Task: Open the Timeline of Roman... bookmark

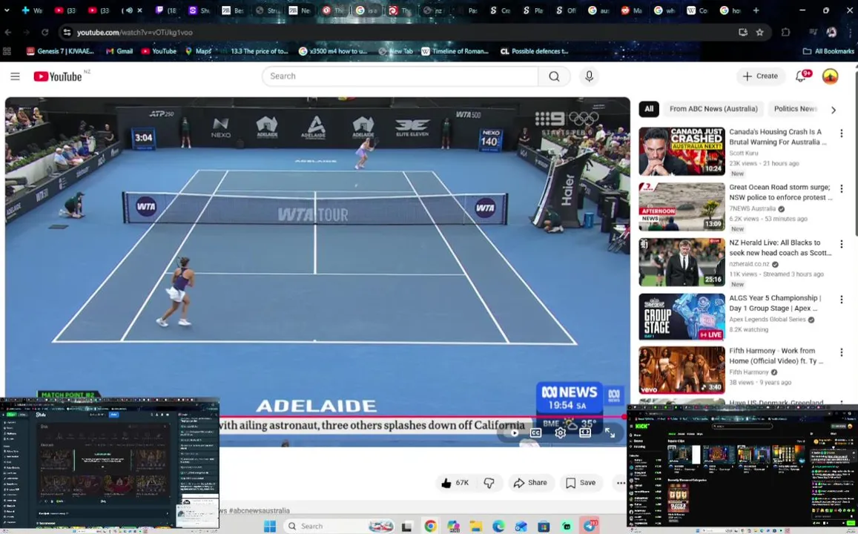Action: (455, 51)
